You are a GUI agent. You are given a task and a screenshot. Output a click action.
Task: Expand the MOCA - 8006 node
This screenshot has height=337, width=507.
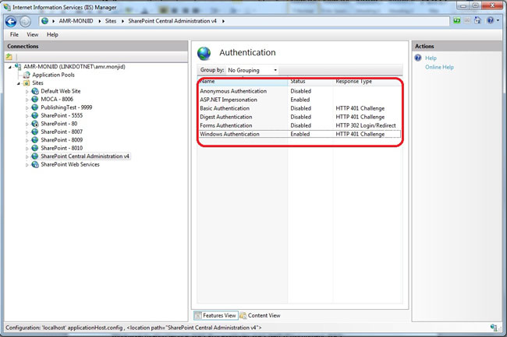click(x=27, y=100)
